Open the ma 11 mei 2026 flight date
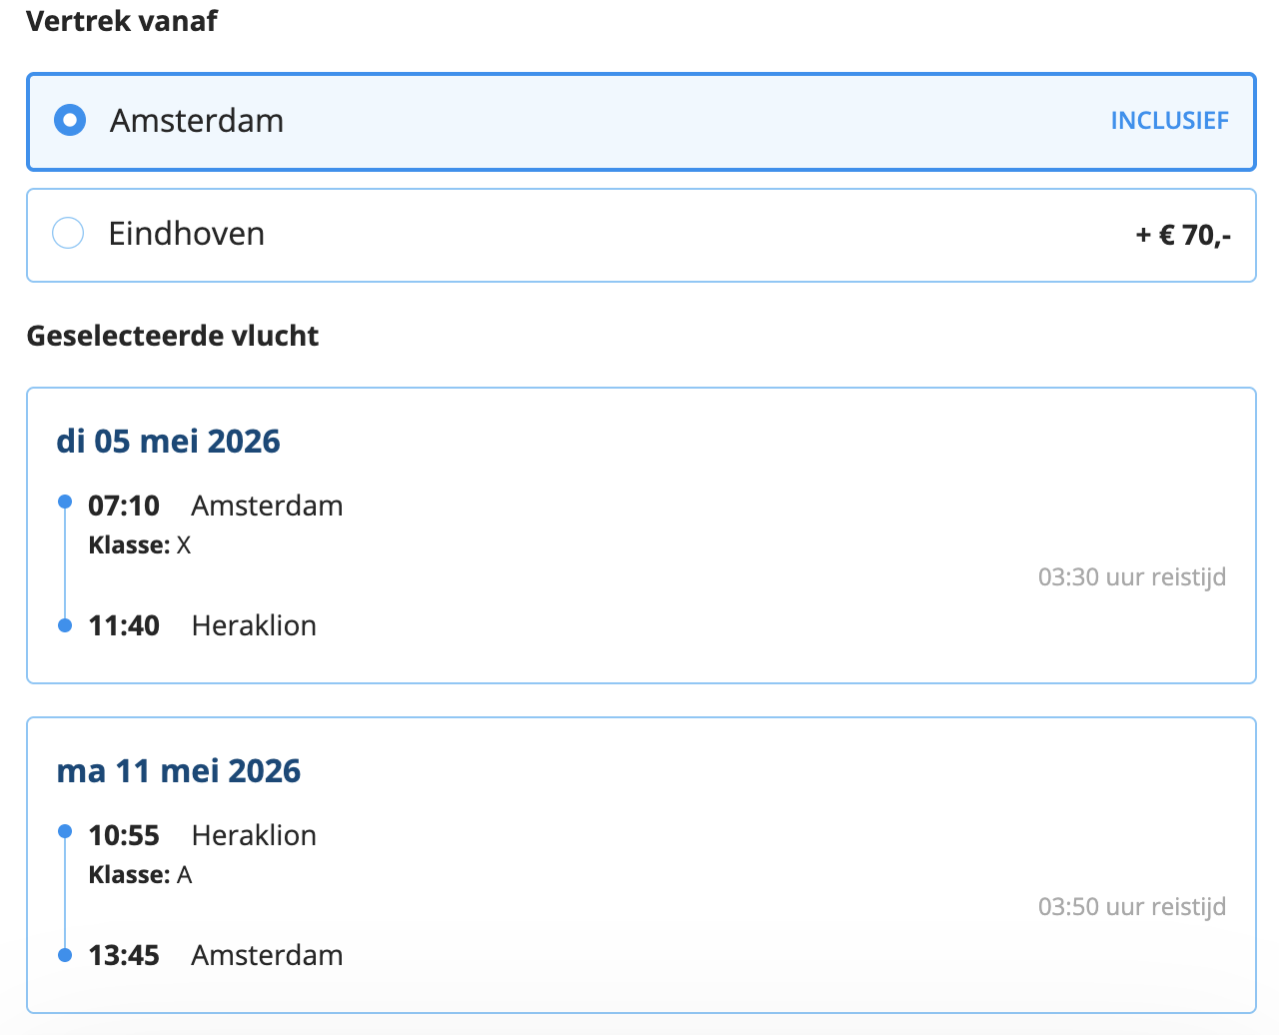The height and width of the screenshot is (1035, 1279). point(178,771)
